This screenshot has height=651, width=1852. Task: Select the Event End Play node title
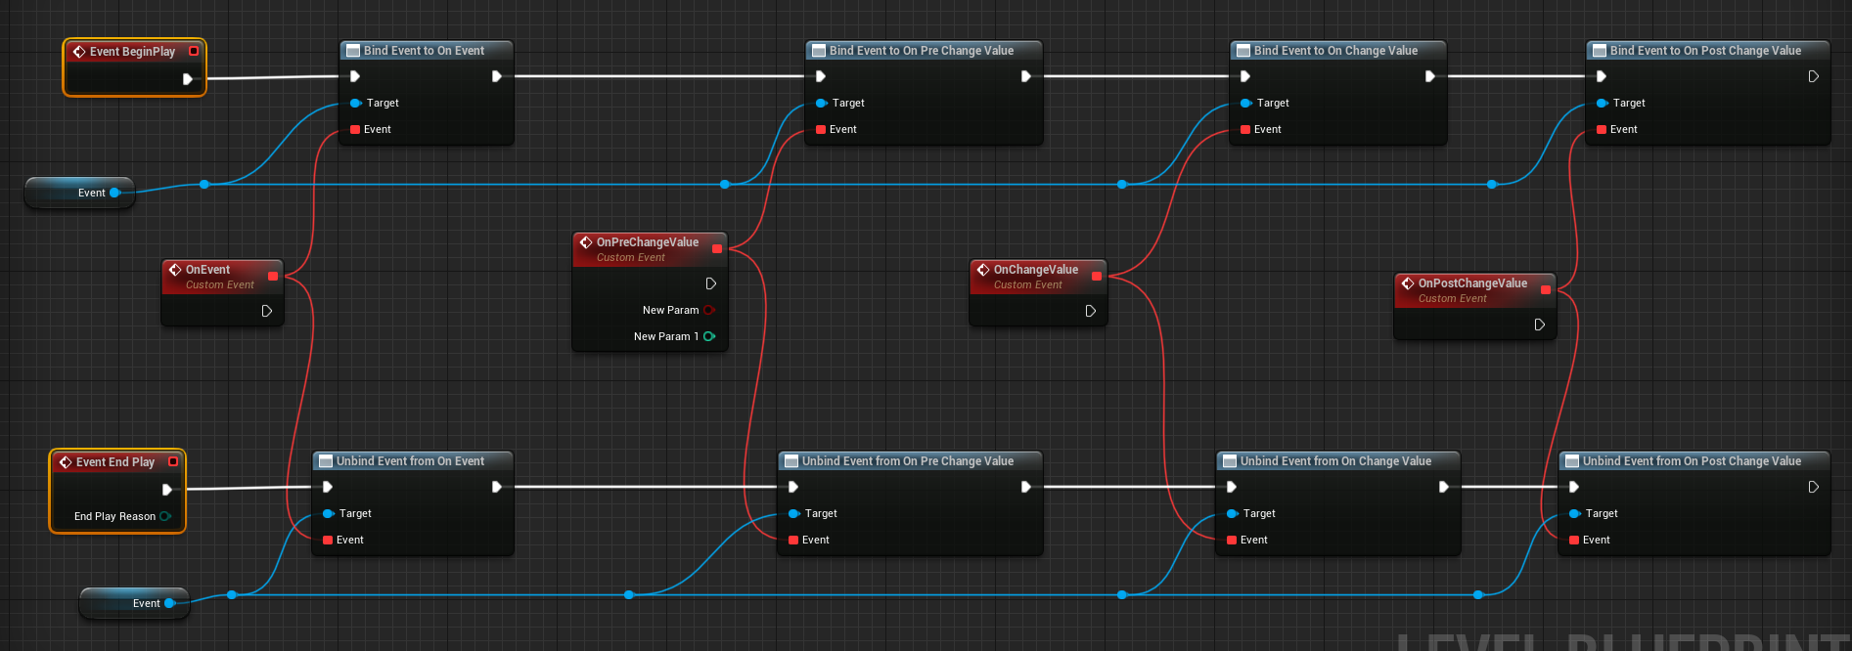point(114,462)
